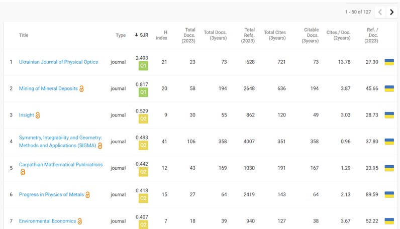Viewport: 400px width, 229px height.
Task: Click the open access icon beside Insight
Action: (38, 116)
